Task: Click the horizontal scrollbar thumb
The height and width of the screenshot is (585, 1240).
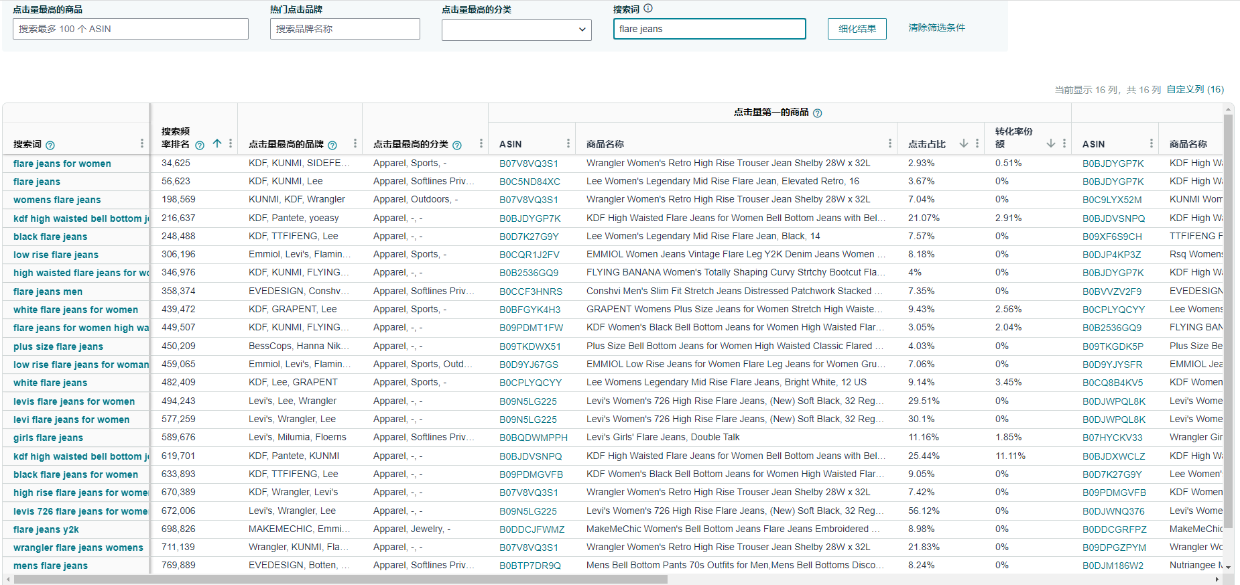Action: pyautogui.click(x=340, y=580)
